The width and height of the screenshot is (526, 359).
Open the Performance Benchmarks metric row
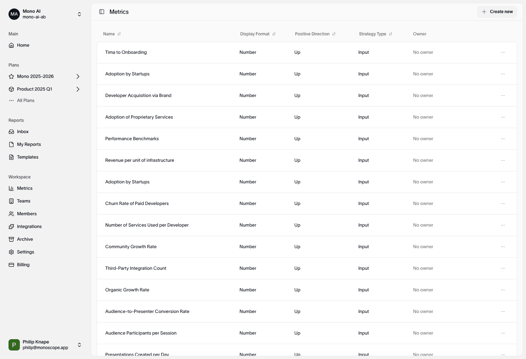tap(132, 139)
